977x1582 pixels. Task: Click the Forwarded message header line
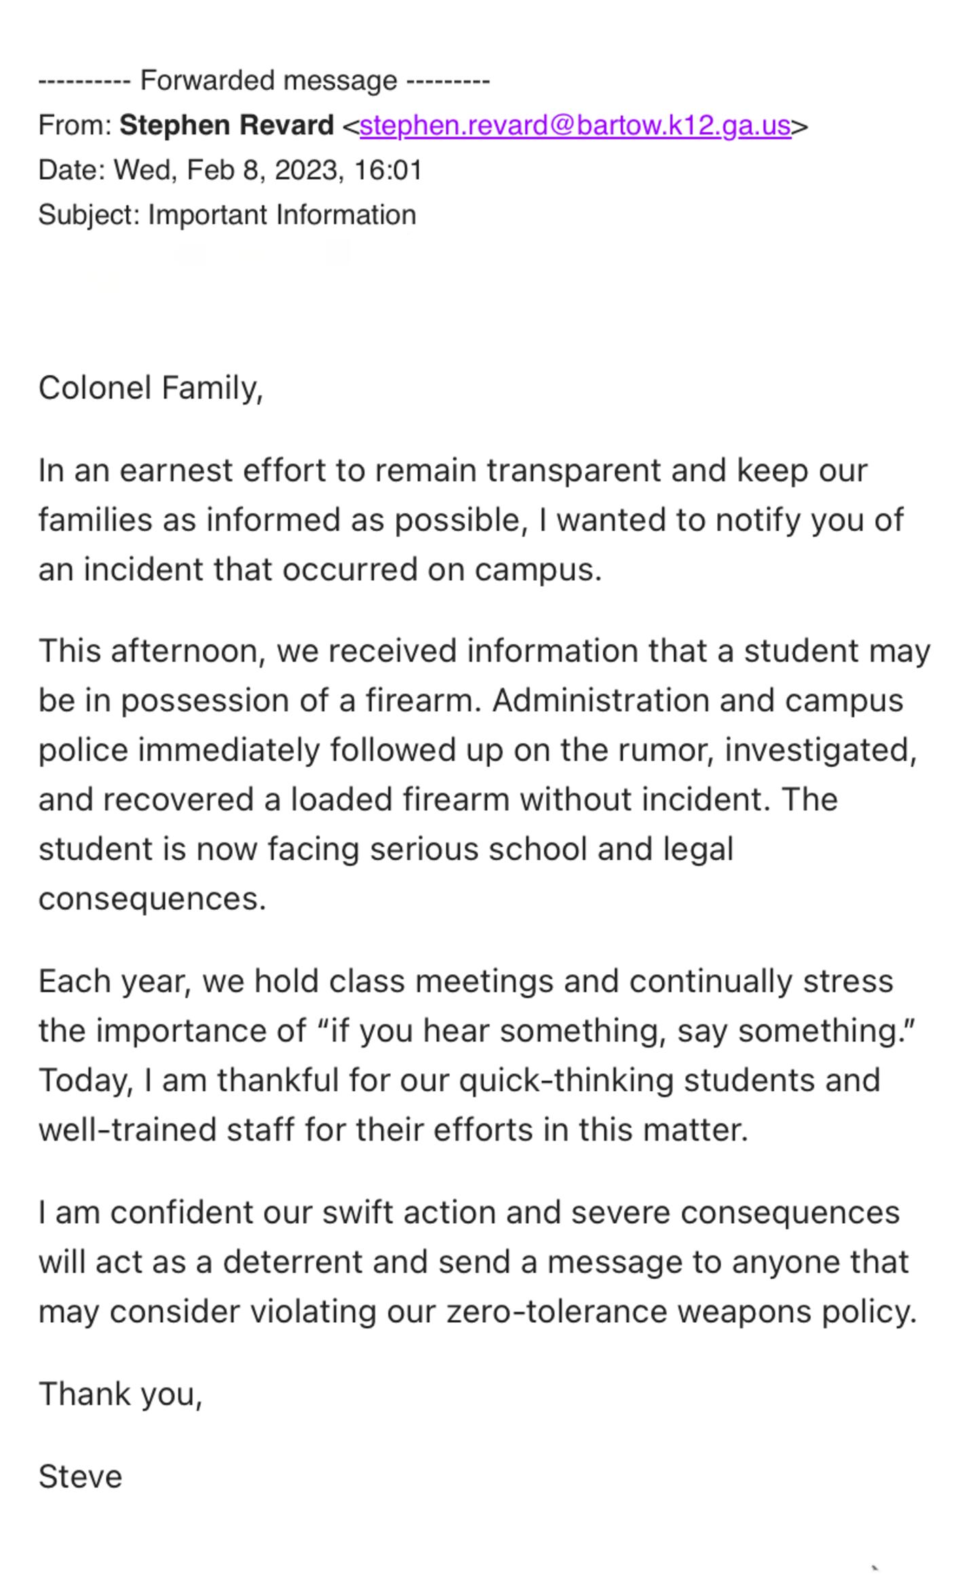265,81
